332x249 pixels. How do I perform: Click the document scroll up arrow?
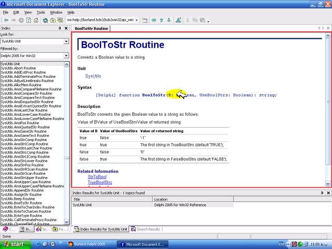328,35
